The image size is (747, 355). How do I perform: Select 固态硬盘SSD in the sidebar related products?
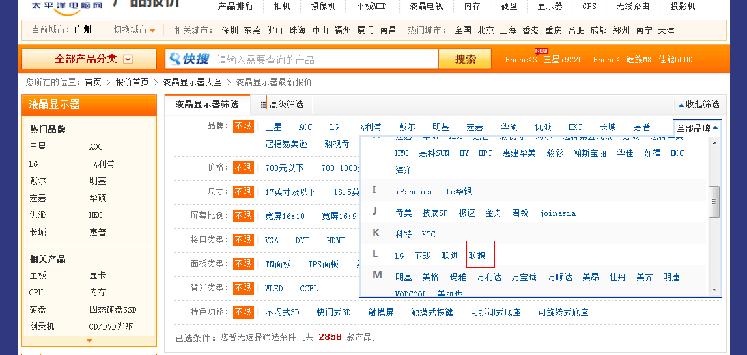pos(113,310)
